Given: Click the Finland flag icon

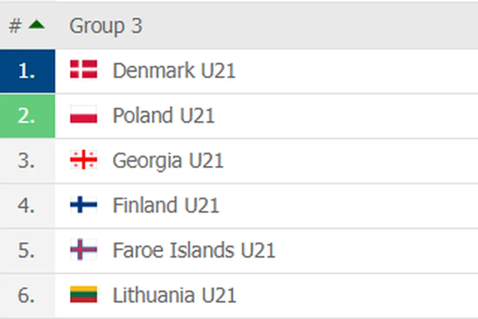Looking at the screenshot, I should pos(84,205).
